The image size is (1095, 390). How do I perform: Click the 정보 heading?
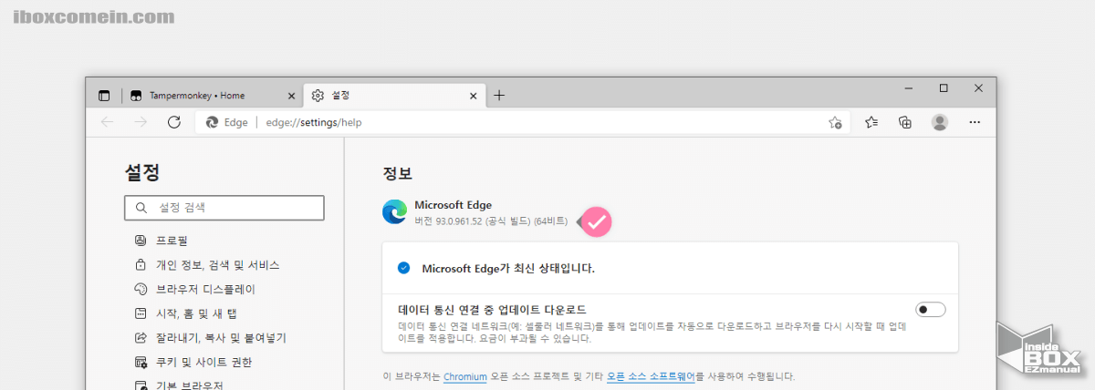coord(398,173)
